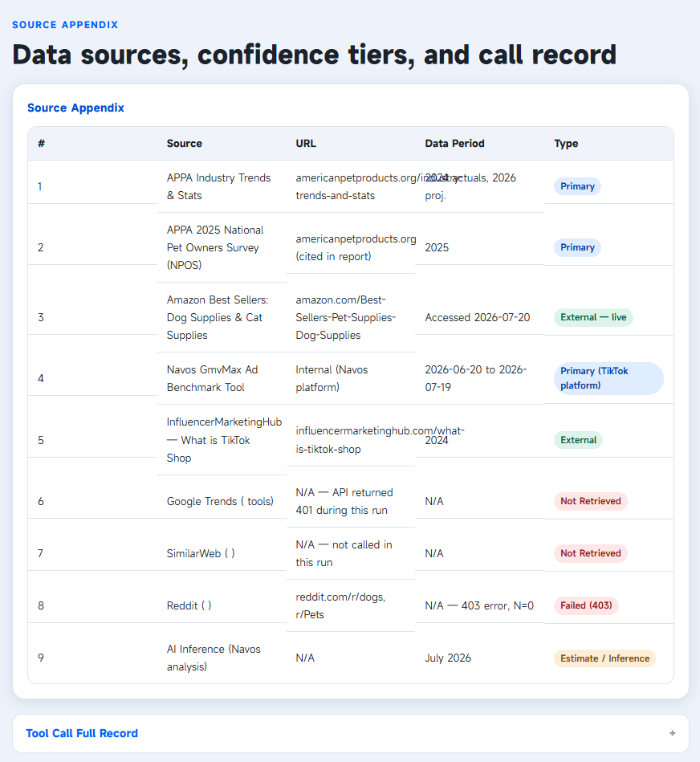Select the InfluencerMarketingHub source cell
Screen dimensions: 700x762
click(x=225, y=440)
